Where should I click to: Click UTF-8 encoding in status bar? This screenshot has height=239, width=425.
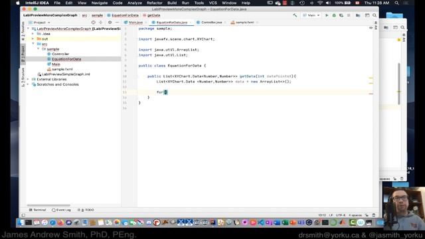point(341,215)
